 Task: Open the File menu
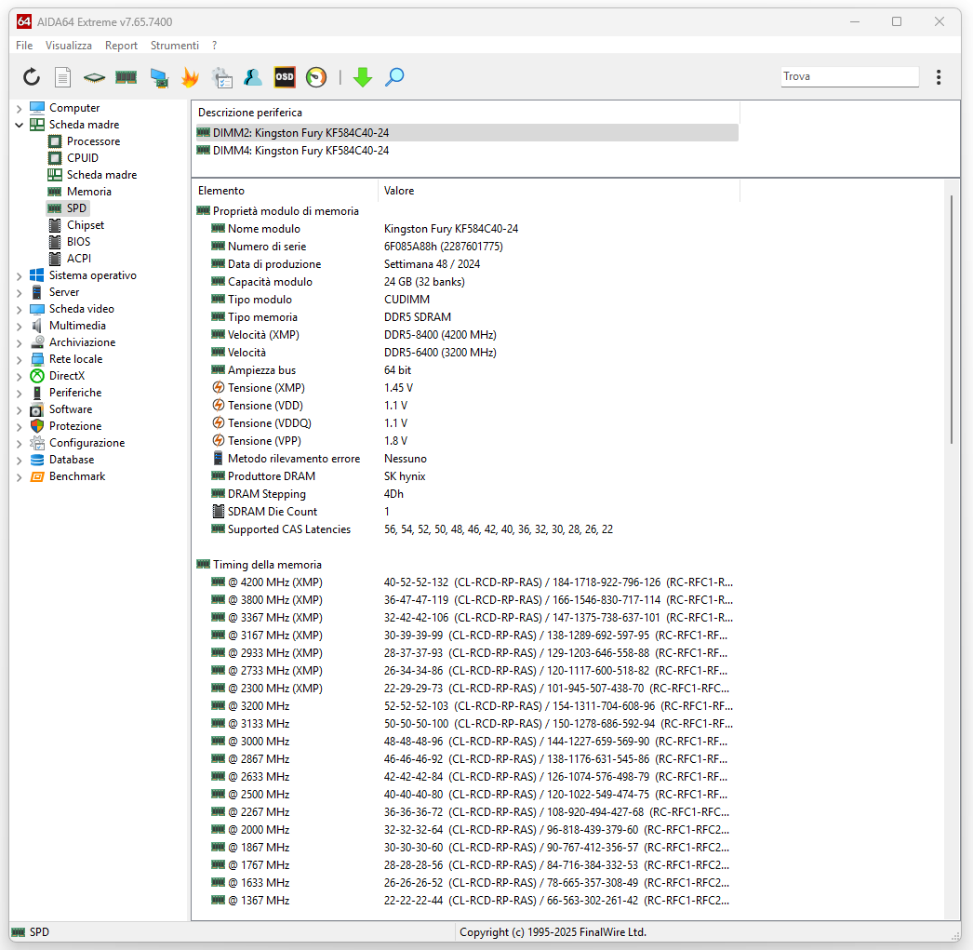click(x=24, y=46)
